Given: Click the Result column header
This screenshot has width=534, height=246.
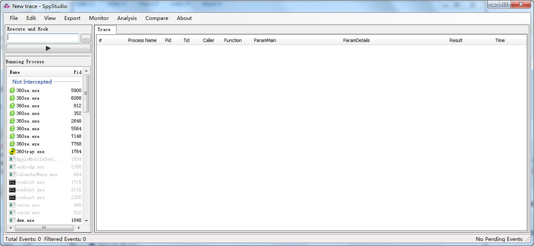Looking at the screenshot, I should tap(465, 40).
